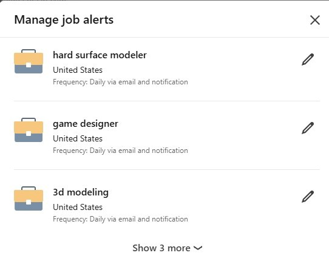Open the 3d modeling alert title
The width and height of the screenshot is (329, 264).
pyautogui.click(x=81, y=192)
